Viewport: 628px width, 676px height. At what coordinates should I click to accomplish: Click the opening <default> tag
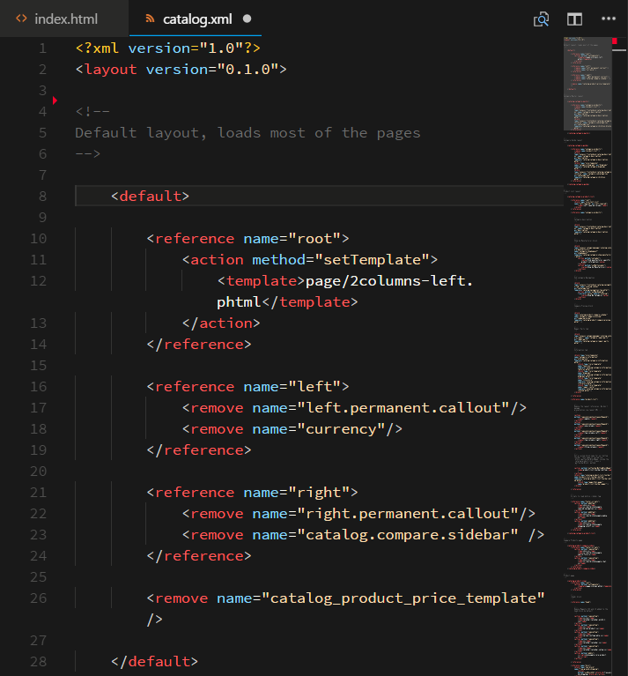pyautogui.click(x=150, y=197)
